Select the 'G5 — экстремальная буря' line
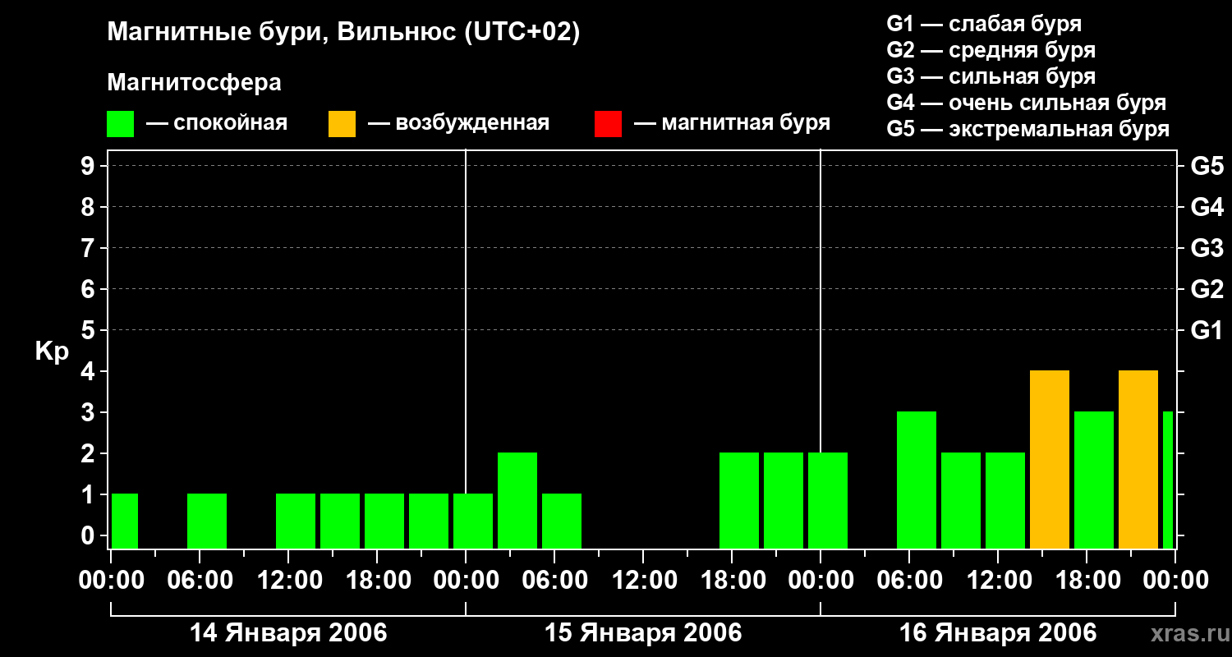Screen dimensions: 1232x657 [1028, 129]
